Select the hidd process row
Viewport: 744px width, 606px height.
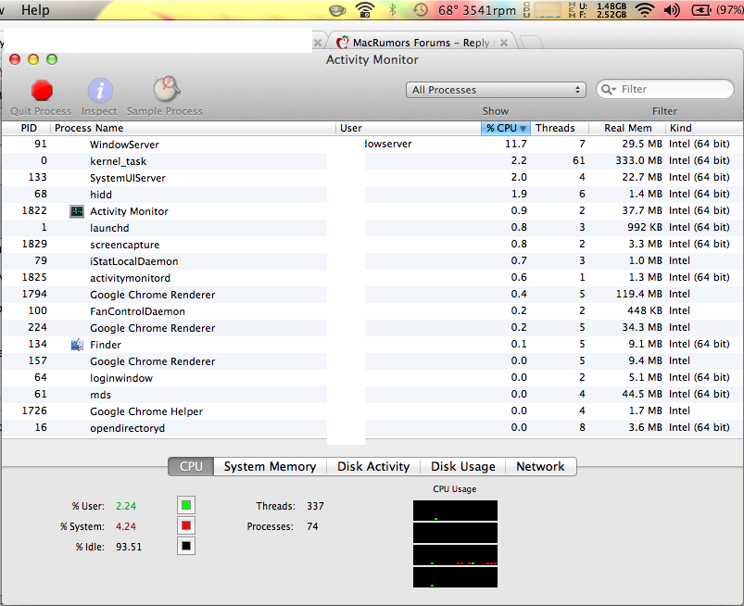click(x=372, y=194)
